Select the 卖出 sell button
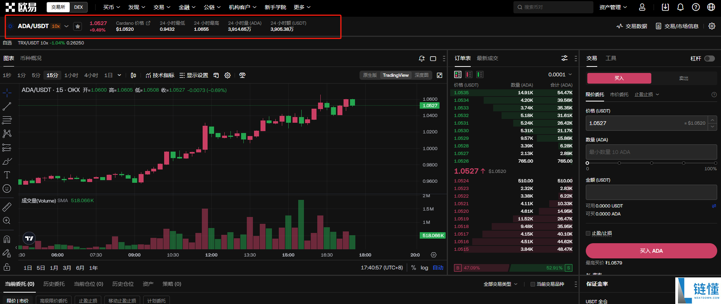The height and width of the screenshot is (304, 721). click(684, 78)
